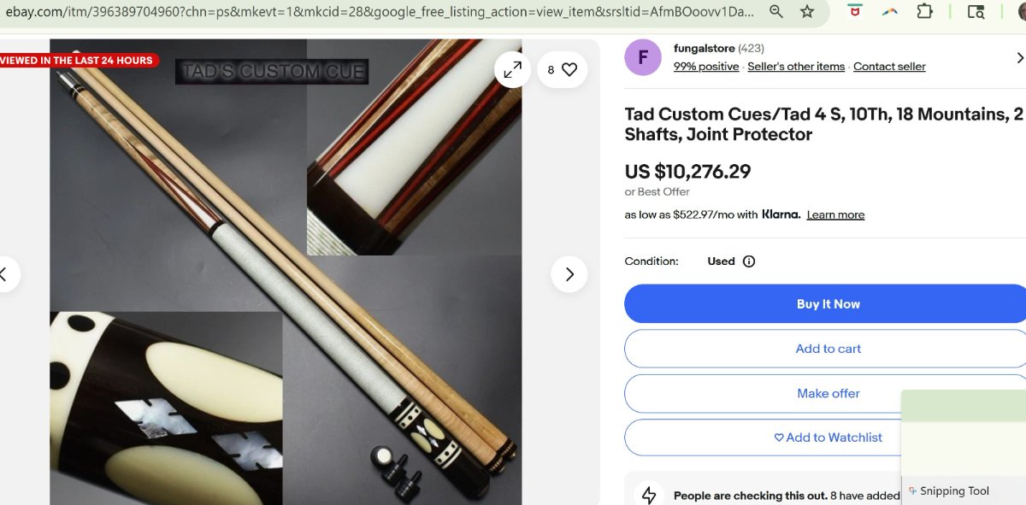Toggle Add to Watchlist
Viewport: 1026px width, 505px height.
tap(828, 437)
